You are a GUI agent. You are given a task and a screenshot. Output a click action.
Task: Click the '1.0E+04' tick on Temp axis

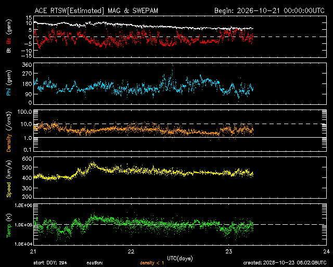23,244
